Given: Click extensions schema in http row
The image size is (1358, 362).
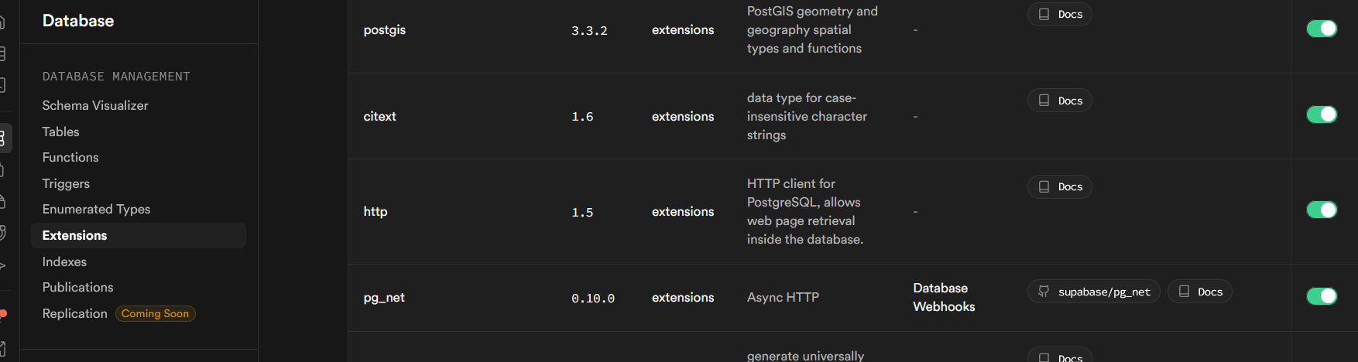Looking at the screenshot, I should tap(683, 211).
